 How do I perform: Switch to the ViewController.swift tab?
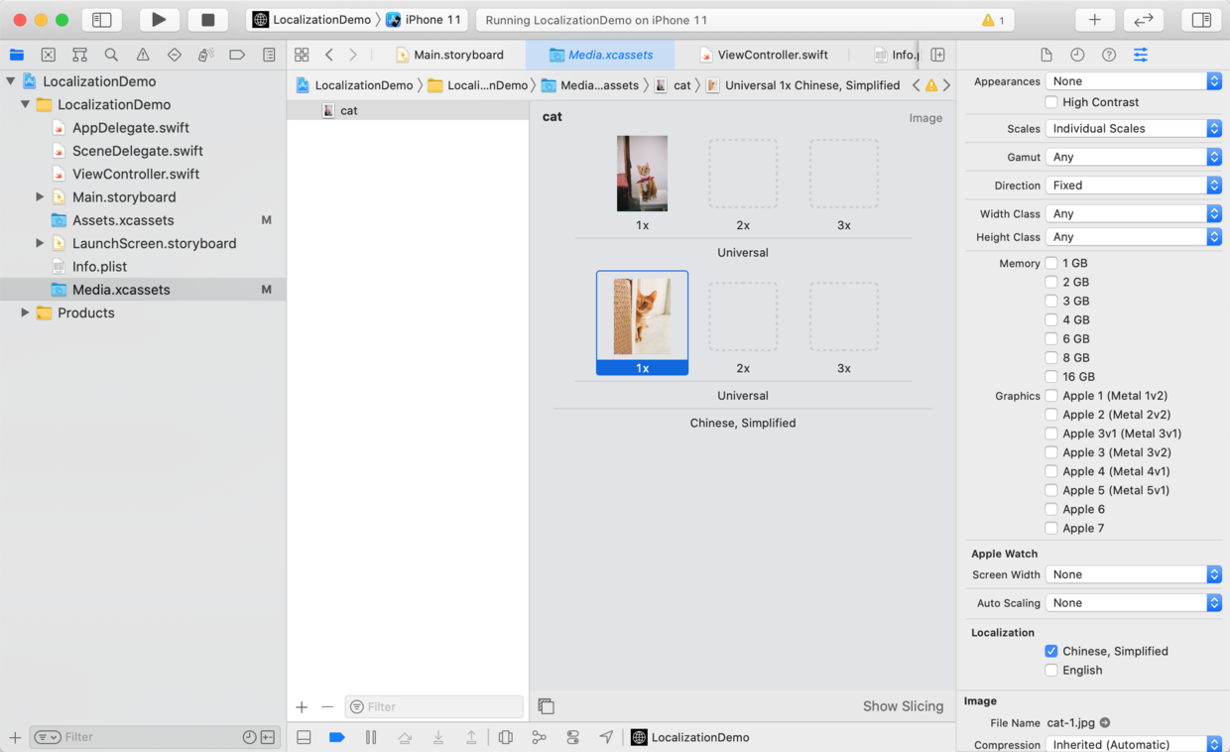763,55
